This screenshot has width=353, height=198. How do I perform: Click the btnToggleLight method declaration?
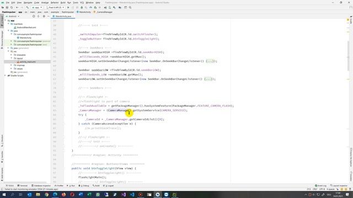coord(104,168)
